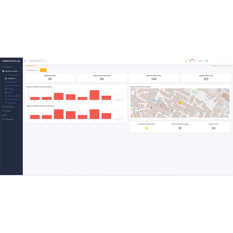Image resolution: width=233 pixels, height=233 pixels.
Task: Click the vehicle search field in the header
Action: pyautogui.click(x=37, y=61)
